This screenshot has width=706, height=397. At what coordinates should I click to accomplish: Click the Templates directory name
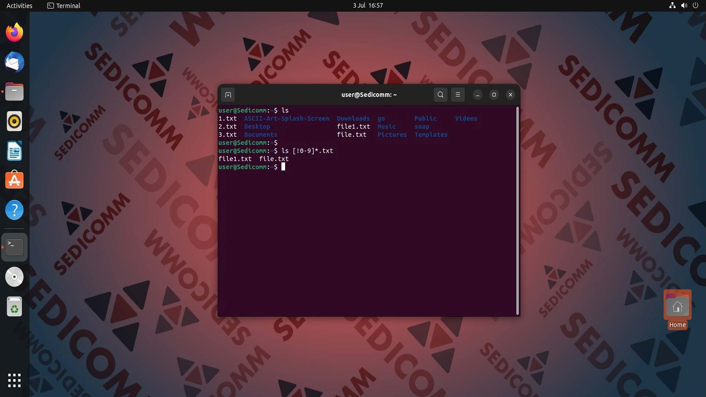[x=431, y=135]
